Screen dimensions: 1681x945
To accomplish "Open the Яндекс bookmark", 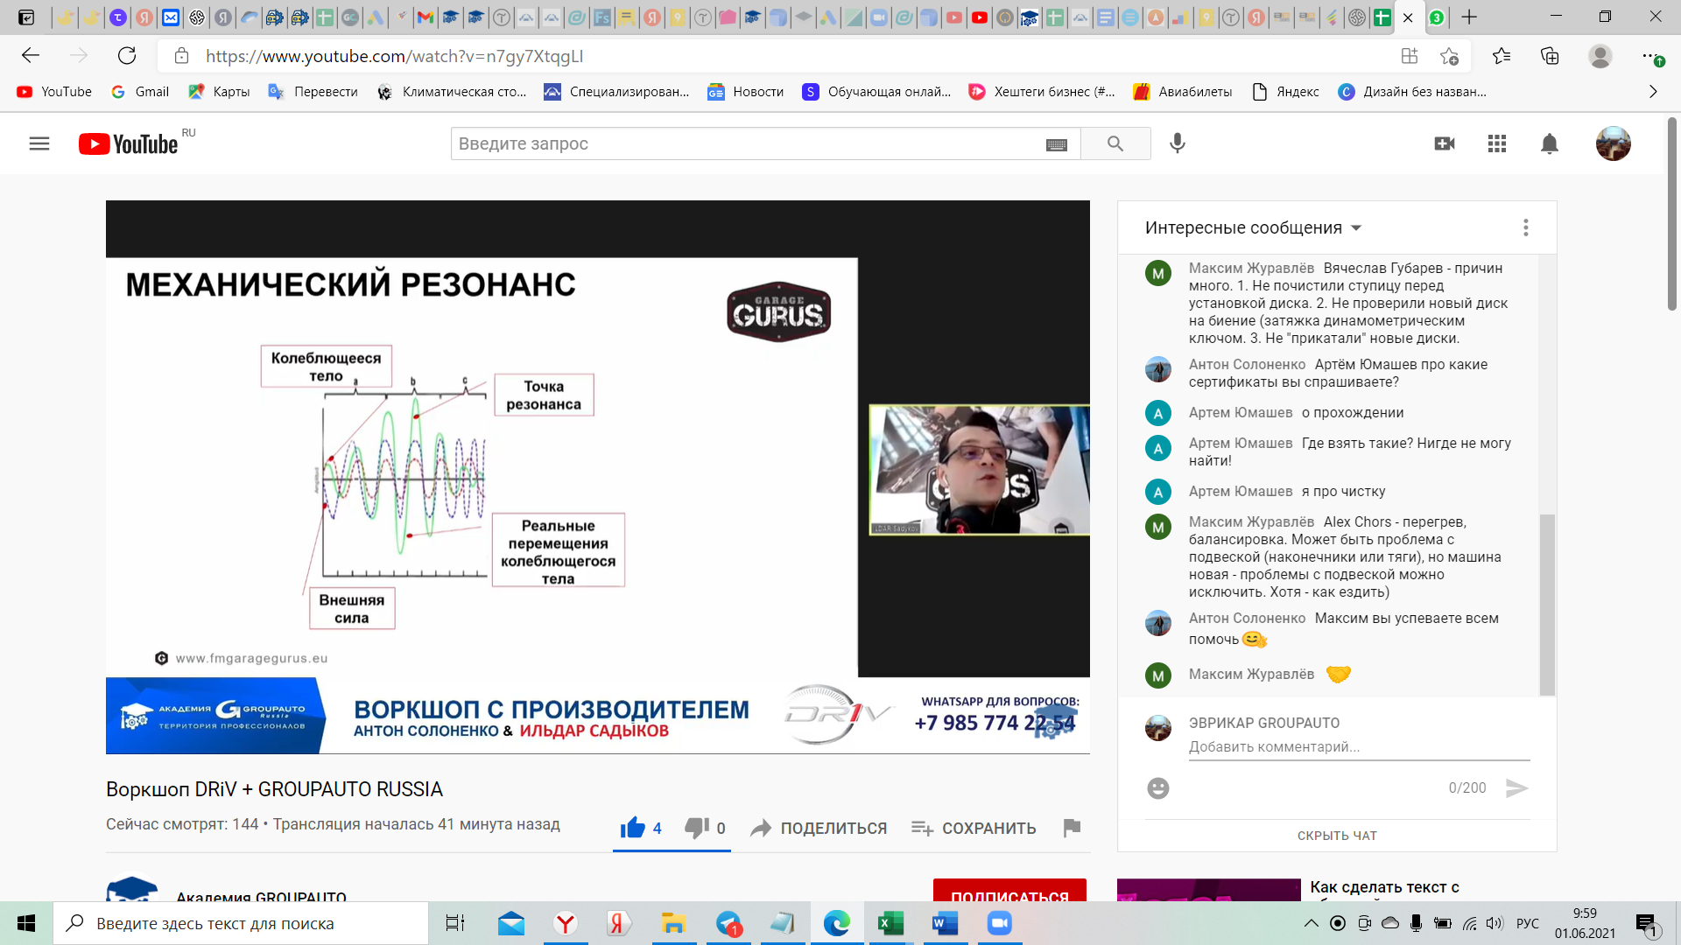I will pyautogui.click(x=1286, y=92).
